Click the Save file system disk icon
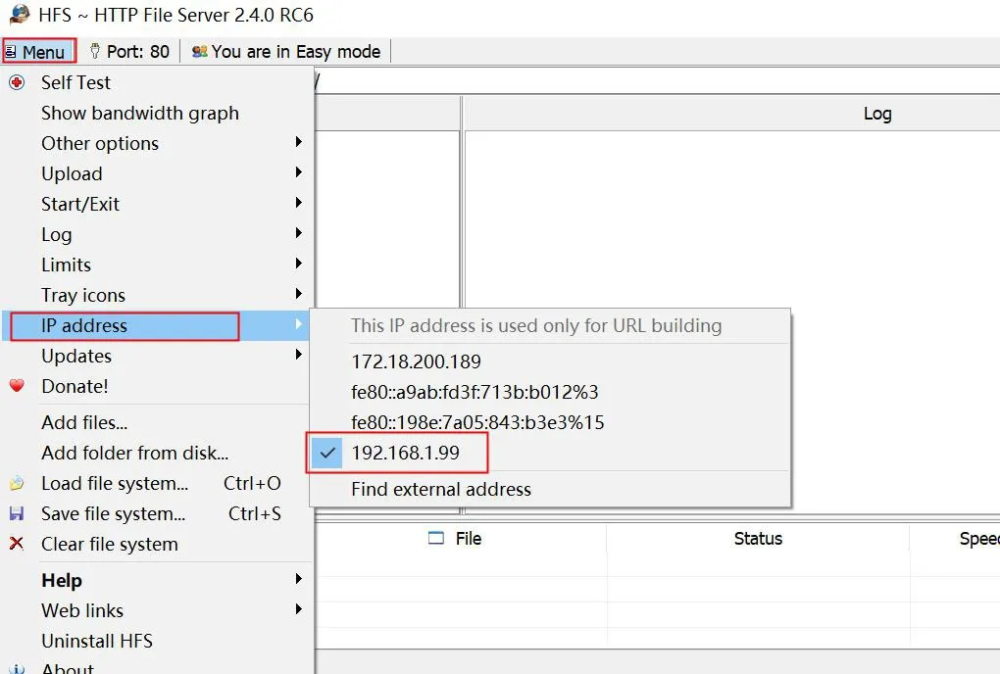The height and width of the screenshot is (674, 1000). pyautogui.click(x=17, y=513)
